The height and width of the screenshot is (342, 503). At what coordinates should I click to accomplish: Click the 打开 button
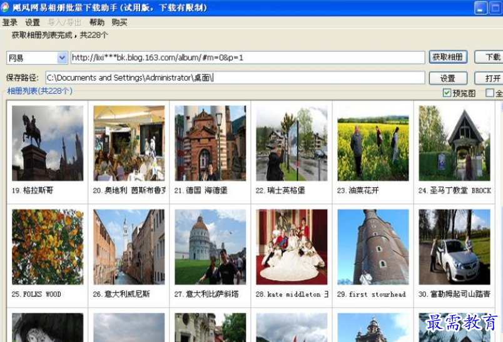(489, 78)
